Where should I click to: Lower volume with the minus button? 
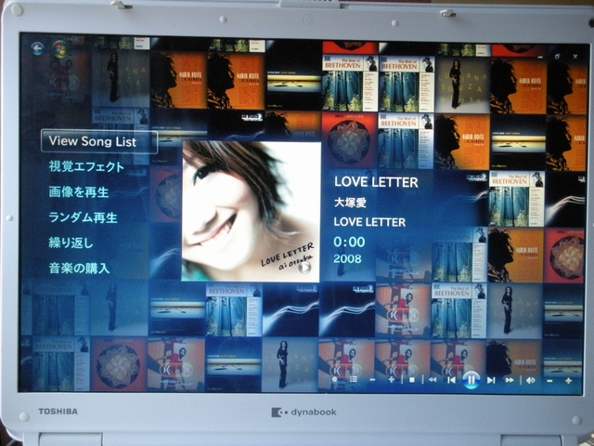[549, 381]
